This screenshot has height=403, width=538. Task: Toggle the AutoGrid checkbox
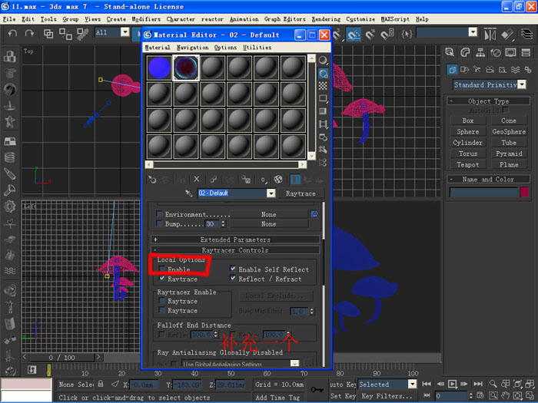coord(505,110)
